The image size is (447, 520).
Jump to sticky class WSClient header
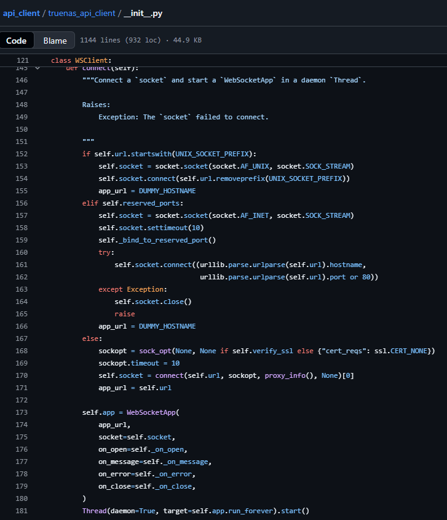(81, 60)
